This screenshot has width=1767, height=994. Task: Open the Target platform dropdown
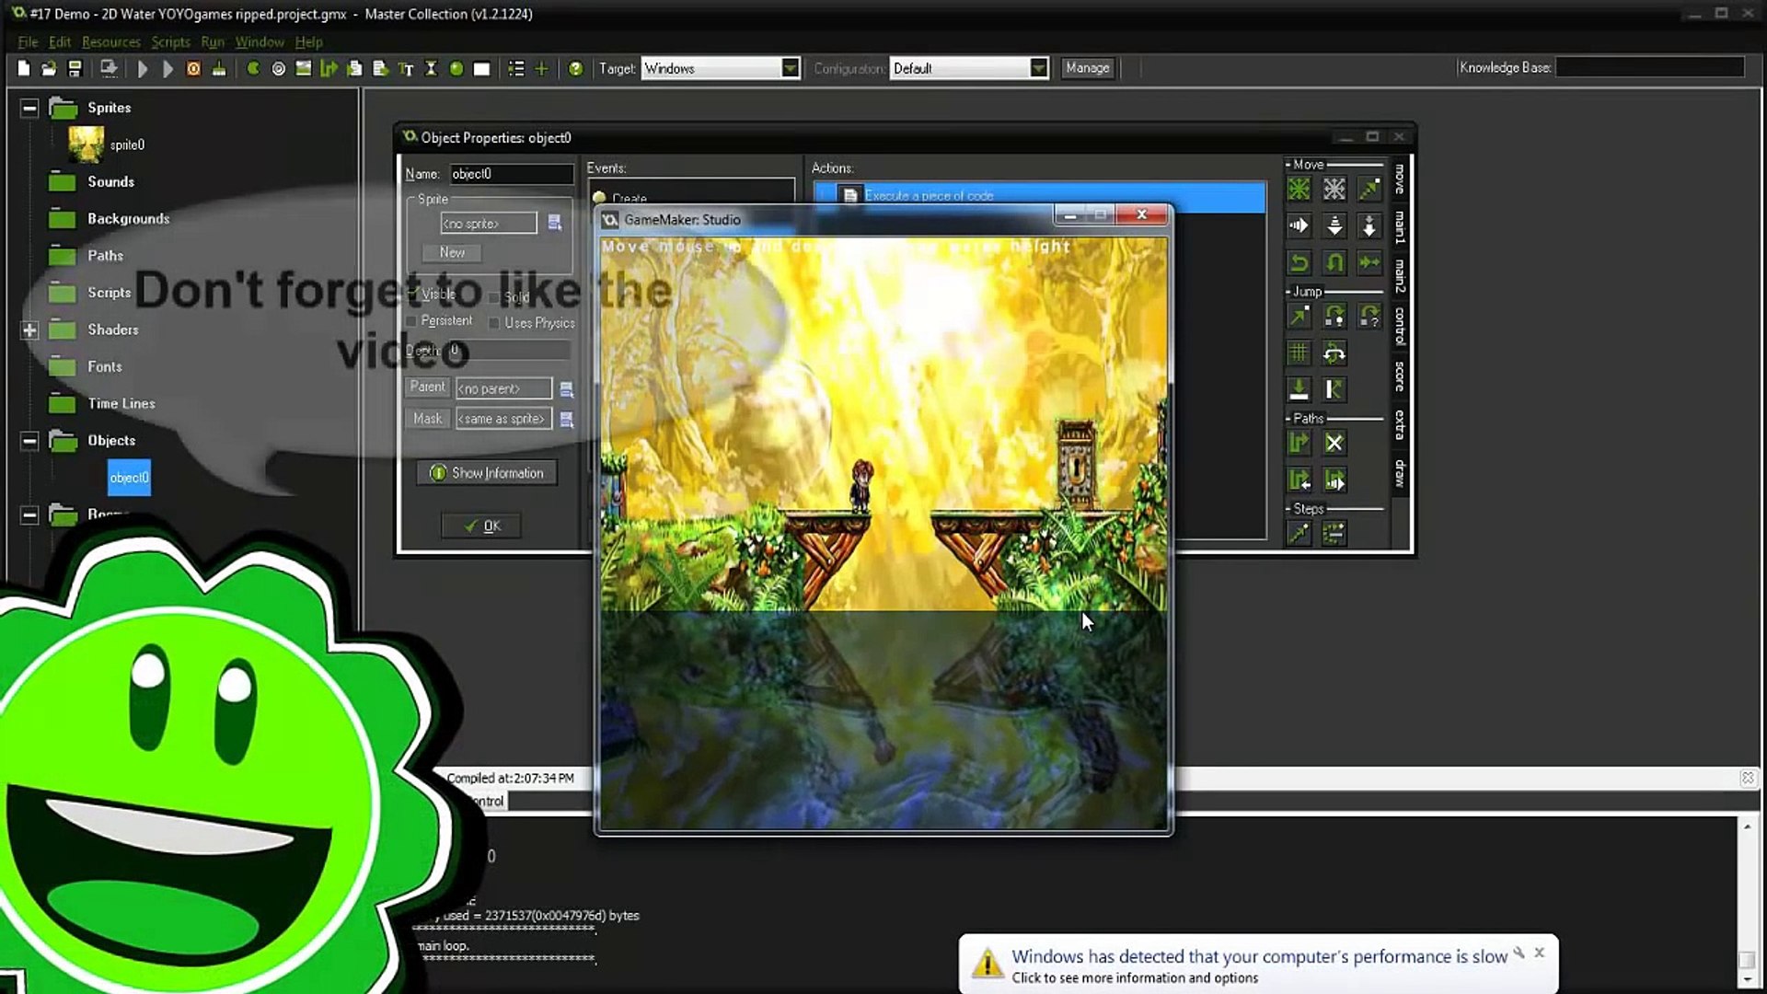coord(790,69)
